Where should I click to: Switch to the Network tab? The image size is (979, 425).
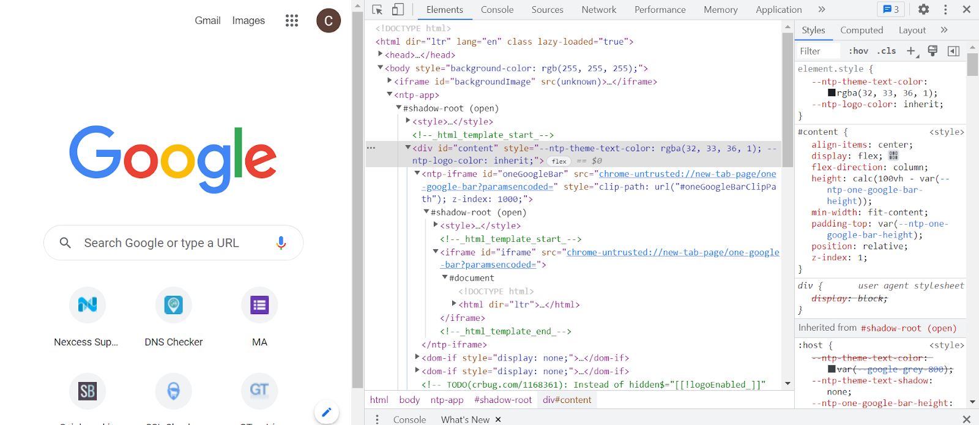(599, 9)
